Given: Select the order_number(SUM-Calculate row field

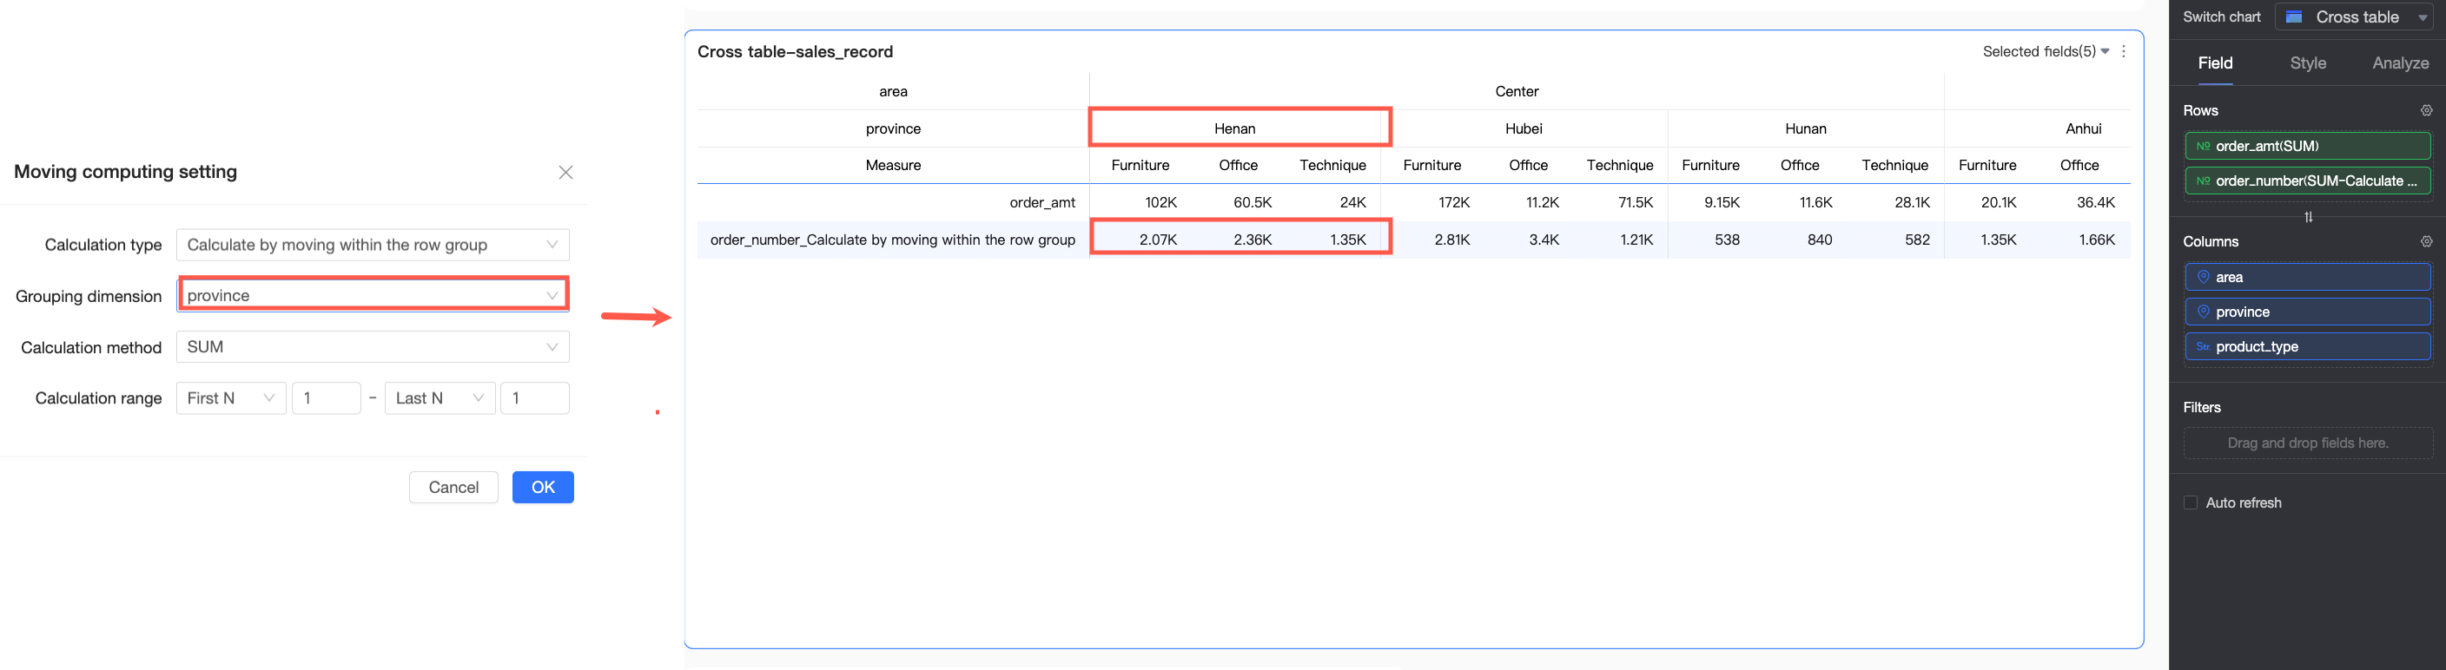Looking at the screenshot, I should [2307, 181].
